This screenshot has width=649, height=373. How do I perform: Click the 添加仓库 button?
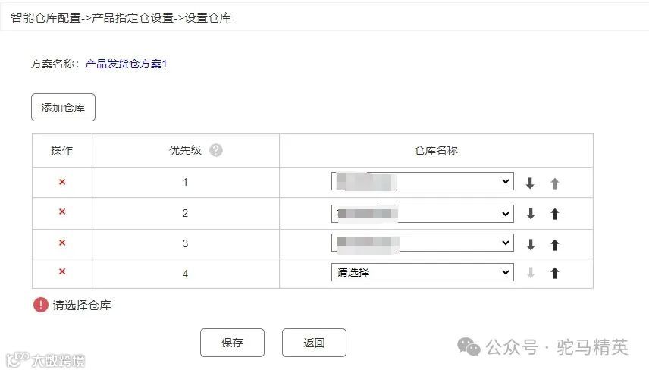(x=64, y=108)
